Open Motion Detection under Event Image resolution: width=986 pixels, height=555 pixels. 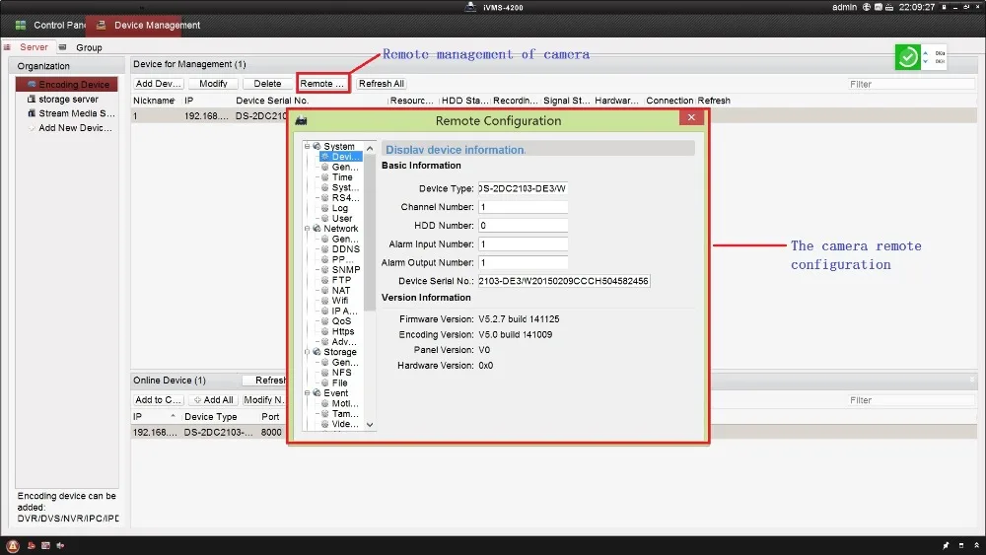tap(340, 403)
